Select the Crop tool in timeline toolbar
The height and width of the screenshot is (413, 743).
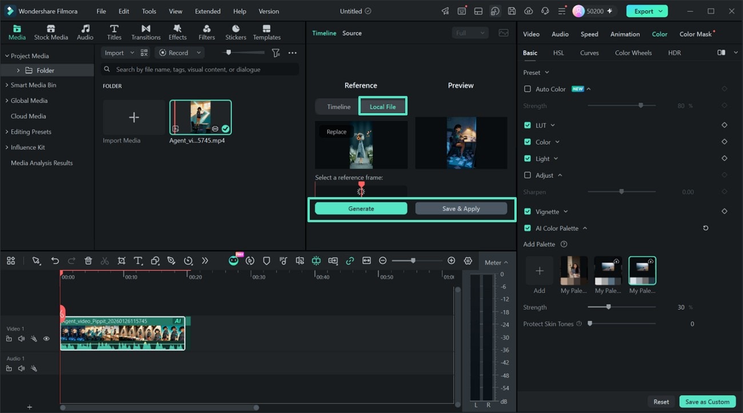pyautogui.click(x=121, y=260)
